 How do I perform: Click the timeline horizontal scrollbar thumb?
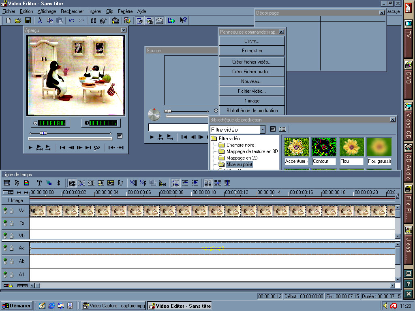pos(38,285)
